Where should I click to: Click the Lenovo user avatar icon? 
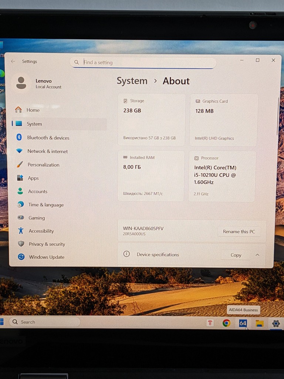click(x=21, y=83)
